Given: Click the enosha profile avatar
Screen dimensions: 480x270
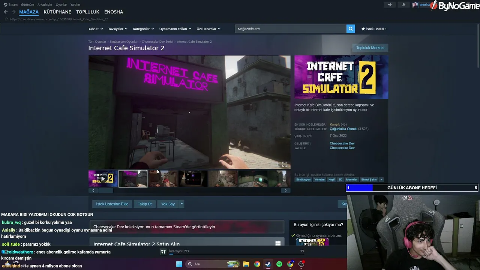Looking at the screenshot, I should (x=415, y=5).
